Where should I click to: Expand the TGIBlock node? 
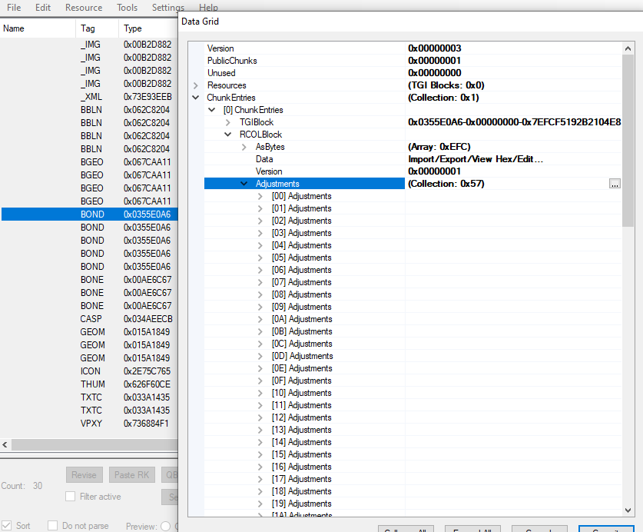coord(228,122)
